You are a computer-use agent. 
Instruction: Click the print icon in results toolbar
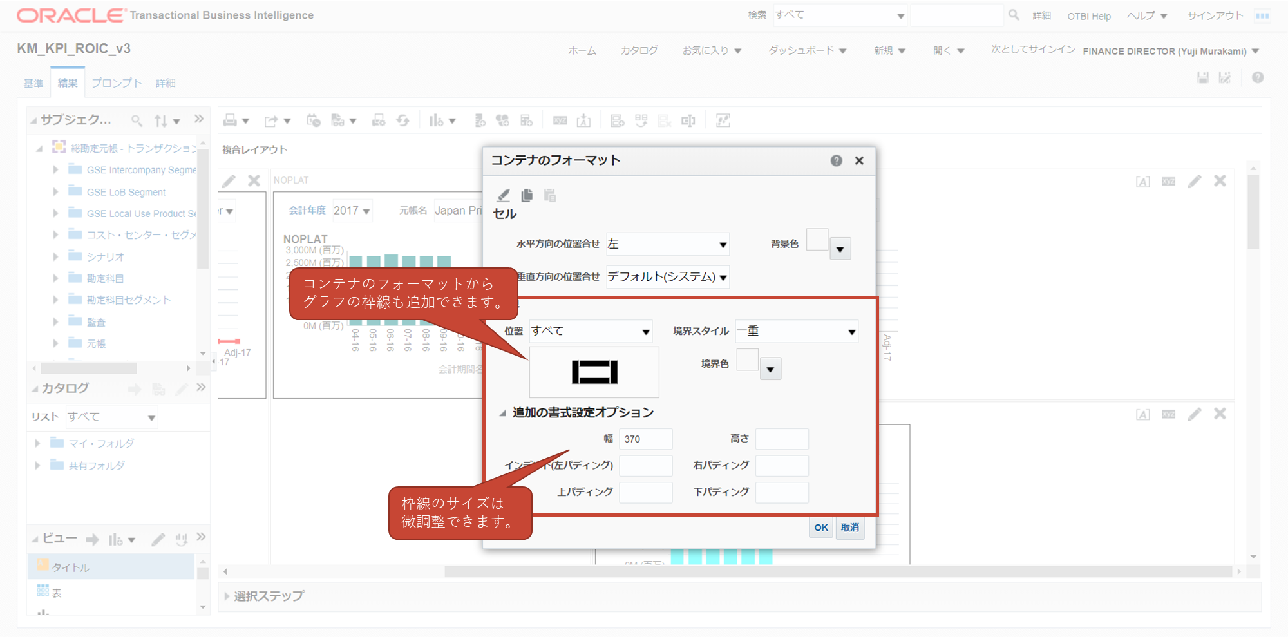click(x=230, y=120)
